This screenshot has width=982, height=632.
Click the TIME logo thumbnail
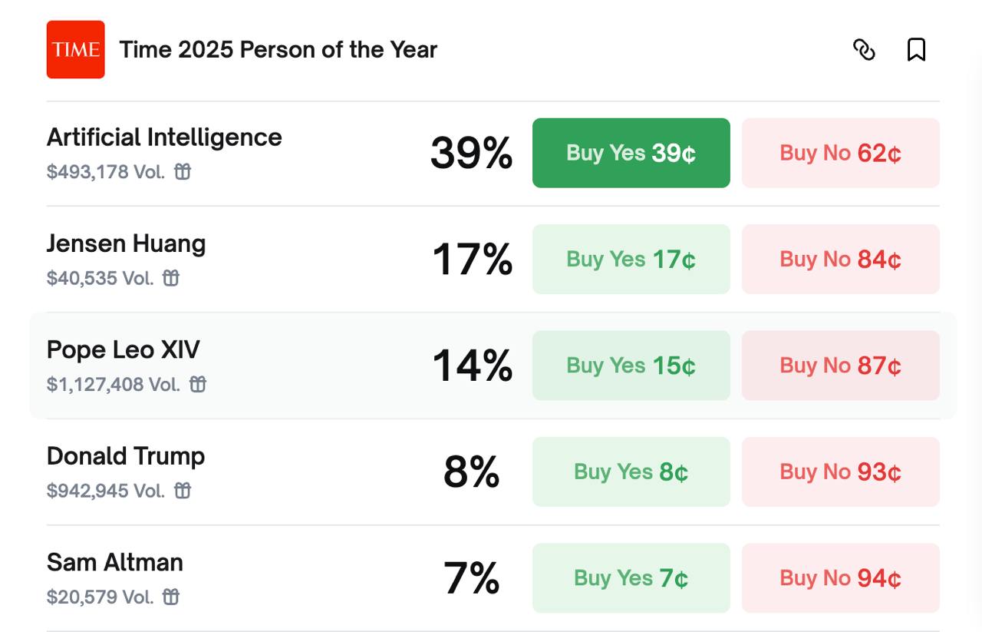75,50
